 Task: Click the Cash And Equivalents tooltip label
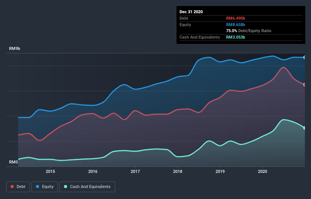200,37
